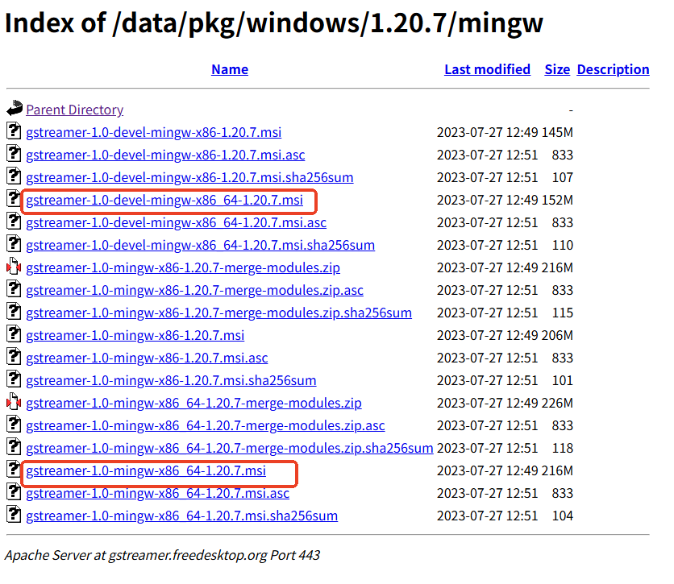Click file icon beside gstreamer-1.0-mingw-x86-1.20.7.msi.asc

14,356
